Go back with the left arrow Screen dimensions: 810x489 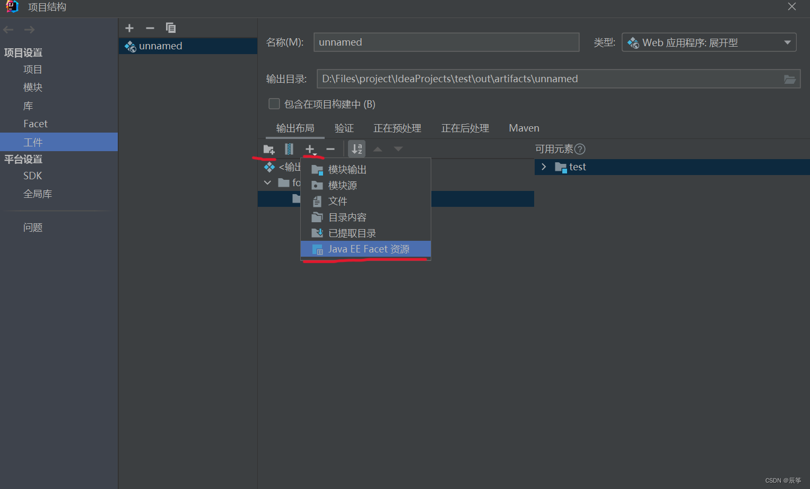tap(8, 30)
